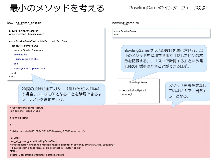Select the NoMethodError line in the terminal output
The width and height of the screenshot is (216, 161).
(62, 145)
